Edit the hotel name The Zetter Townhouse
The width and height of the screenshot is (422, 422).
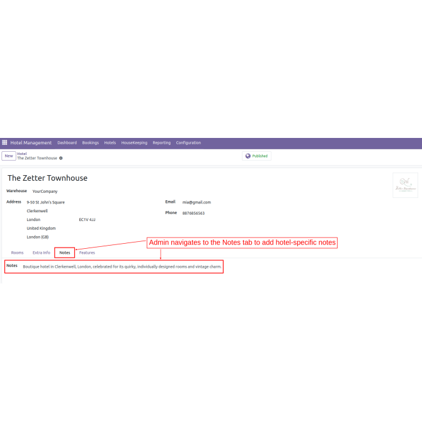pyautogui.click(x=47, y=178)
